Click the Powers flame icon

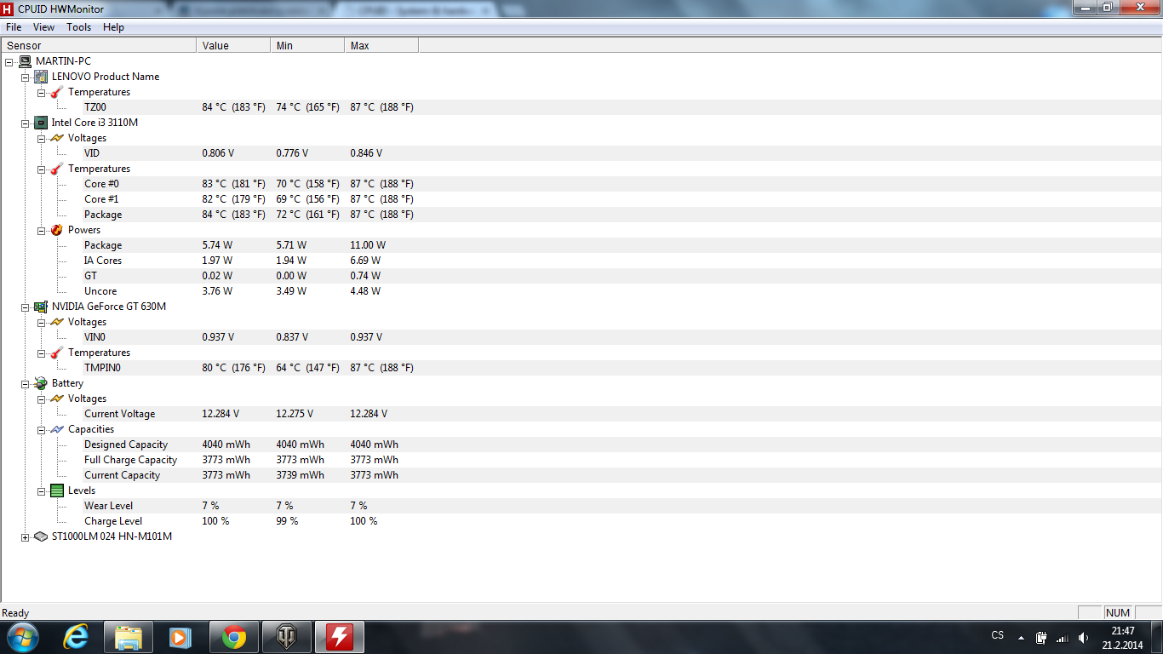point(57,230)
